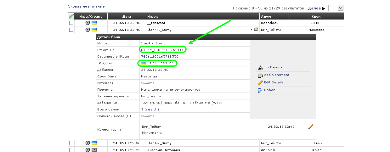Open Steam page link 76561200165768550

tap(160, 57)
